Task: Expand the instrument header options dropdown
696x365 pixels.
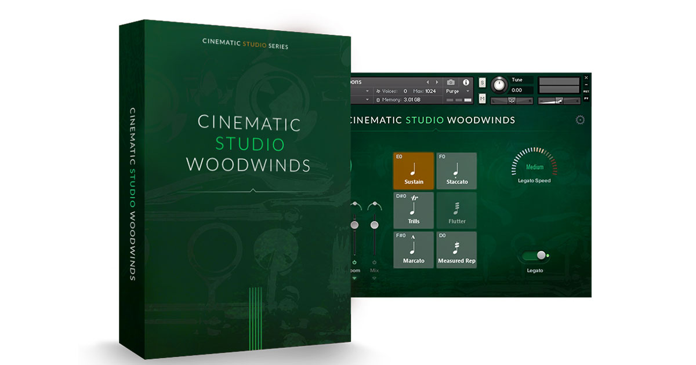Action: (368, 91)
